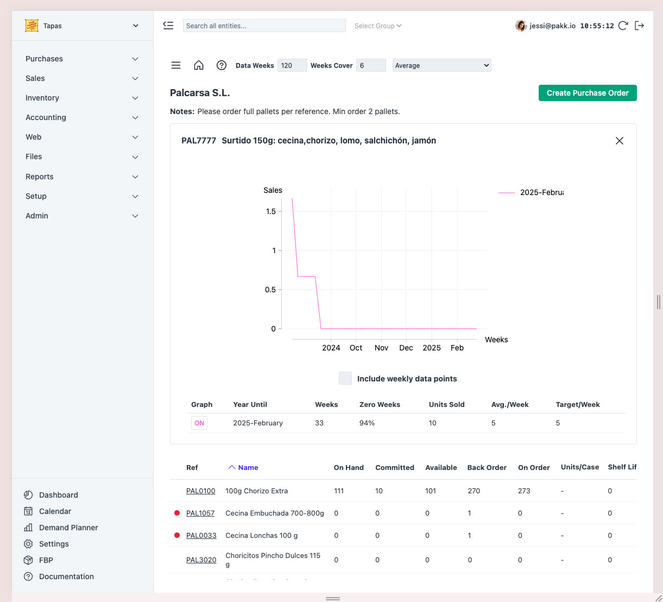The height and width of the screenshot is (602, 663).
Task: Open the Average calculation dropdown
Action: 441,65
